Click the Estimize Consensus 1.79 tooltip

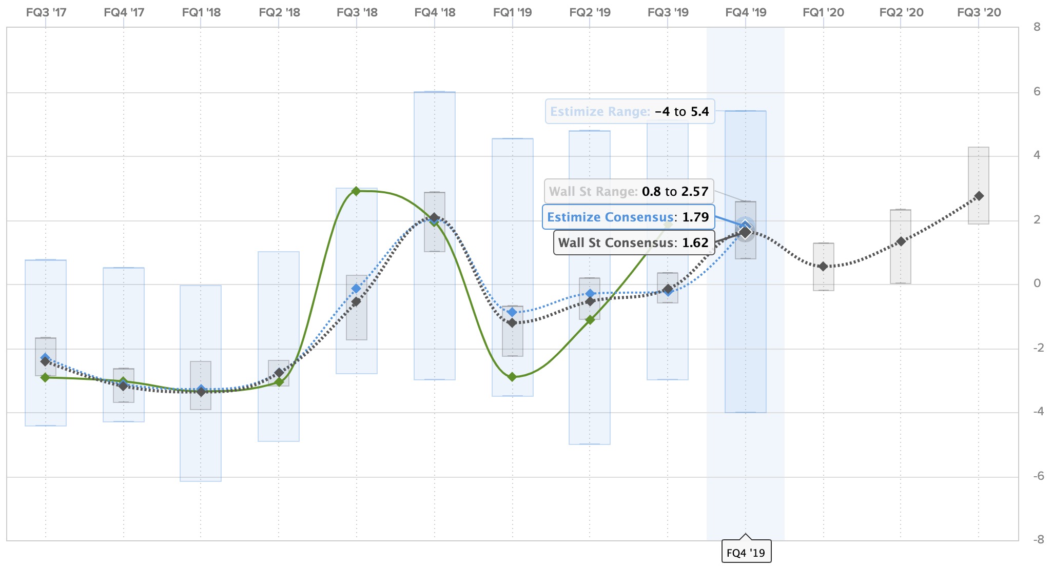point(628,217)
